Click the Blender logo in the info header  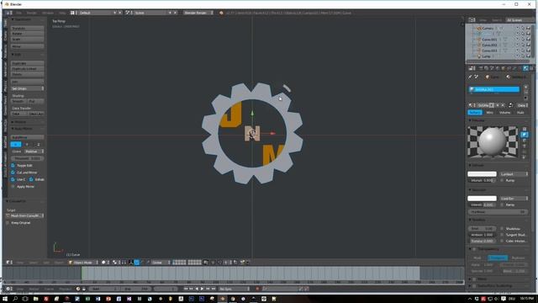(221, 13)
